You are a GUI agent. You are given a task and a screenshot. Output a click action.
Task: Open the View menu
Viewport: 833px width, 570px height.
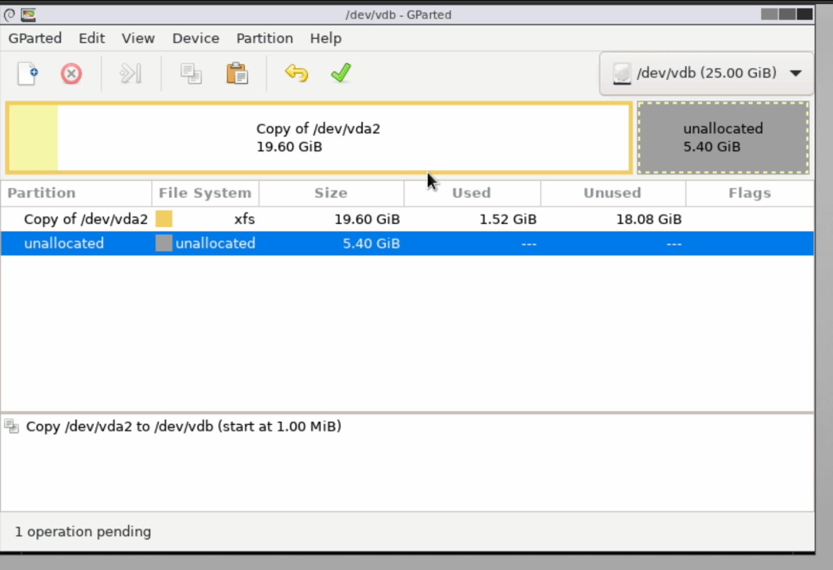point(138,39)
